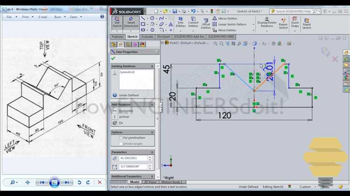Switch to the DimXpert tab
Viewport: 350px width, 196px height.
[x=163, y=36]
